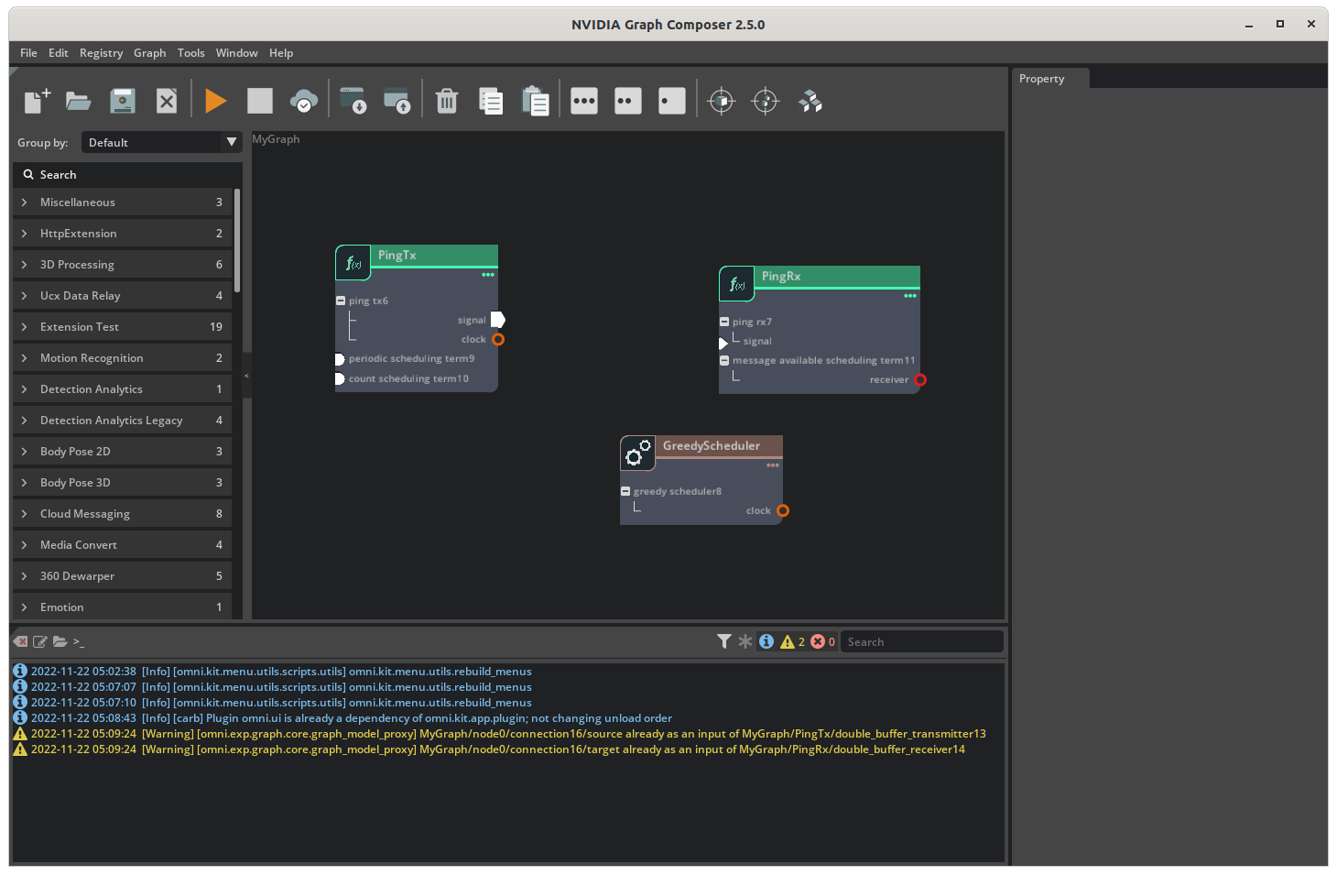The height and width of the screenshot is (875, 1337).
Task: Expand the 3D Processing category
Action: pyautogui.click(x=123, y=265)
